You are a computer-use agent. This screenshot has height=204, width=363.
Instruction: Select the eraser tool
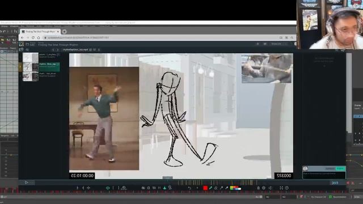(x=216, y=188)
